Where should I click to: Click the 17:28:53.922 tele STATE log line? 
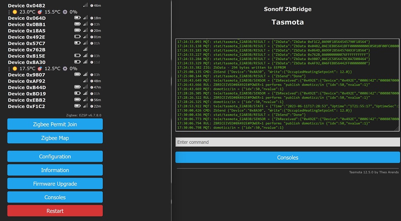(288, 106)
